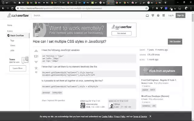
Task: Click the javascript tag
Action: tap(46, 93)
